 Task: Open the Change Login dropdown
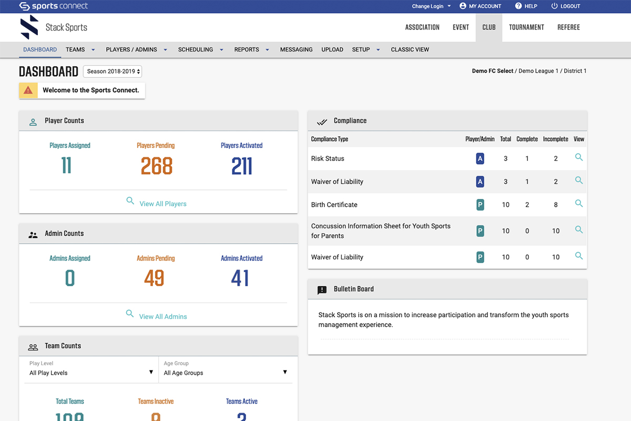431,6
